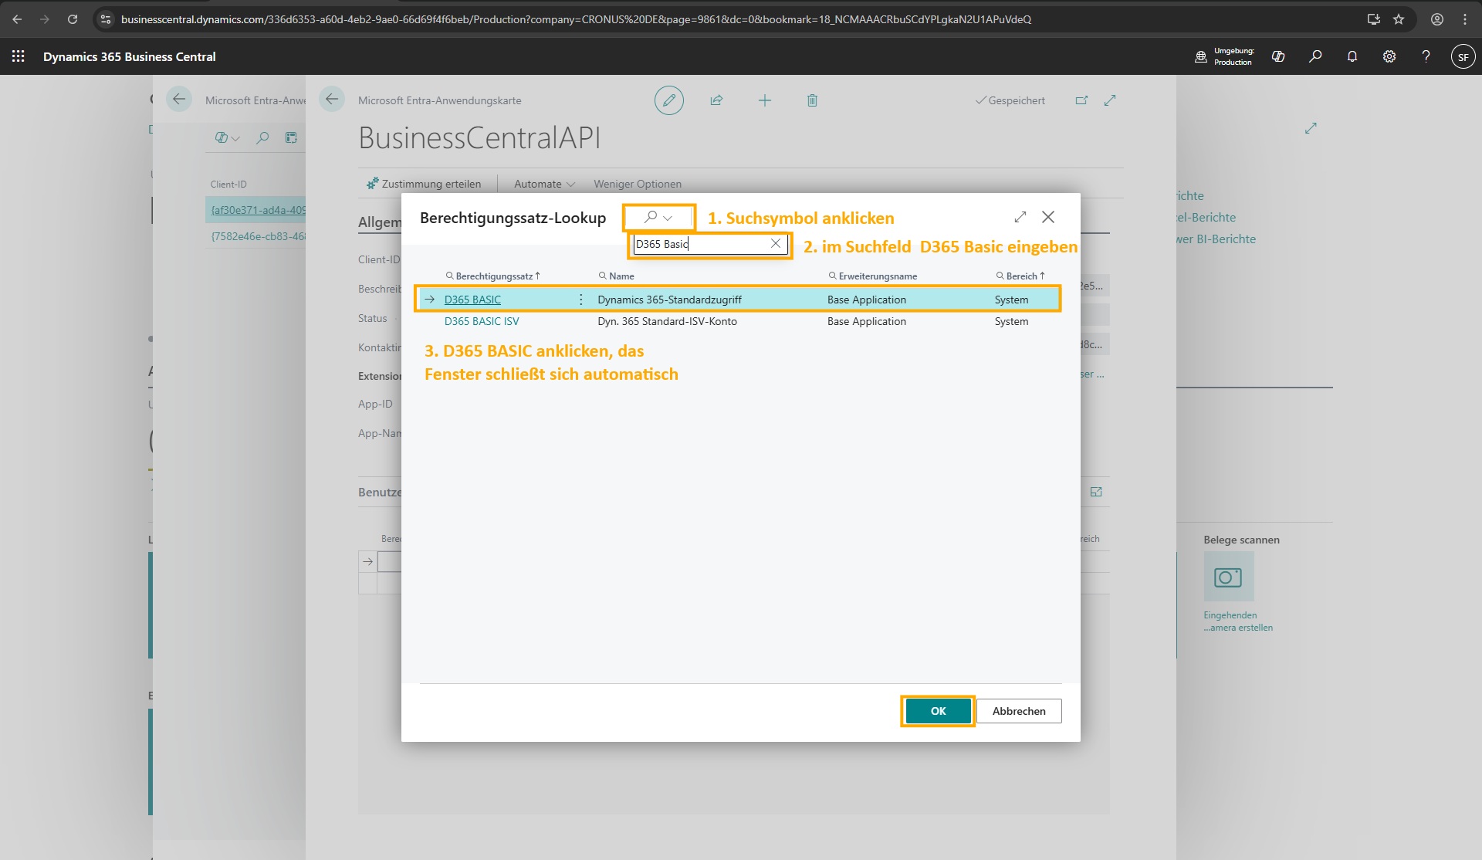Open help with the question mark icon

click(x=1426, y=56)
